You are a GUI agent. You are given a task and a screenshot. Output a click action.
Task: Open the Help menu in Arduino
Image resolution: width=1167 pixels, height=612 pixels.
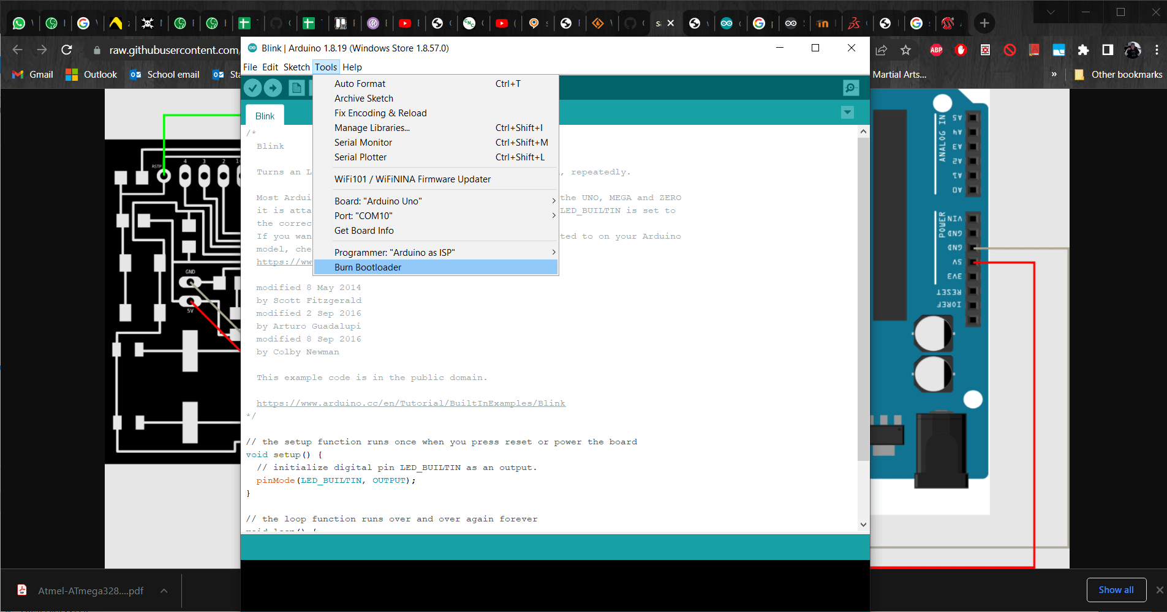352,67
